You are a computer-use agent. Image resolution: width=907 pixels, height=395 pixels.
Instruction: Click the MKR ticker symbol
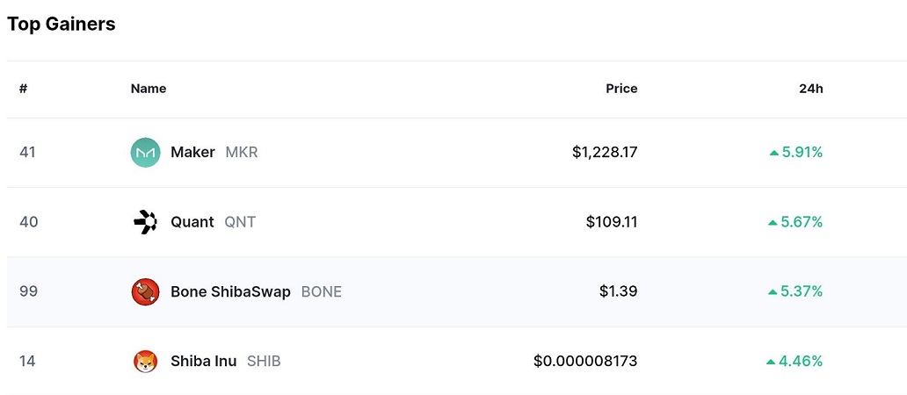point(242,153)
